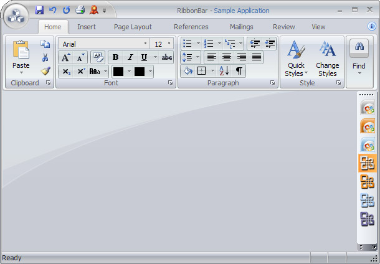Click the Line Spacing icon
The width and height of the screenshot is (380, 264).
188,57
